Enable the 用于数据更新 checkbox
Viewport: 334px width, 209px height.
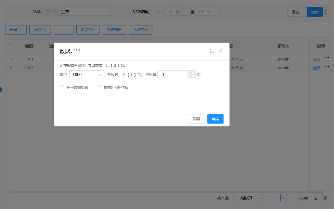[x=62, y=87]
